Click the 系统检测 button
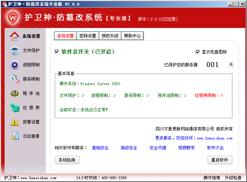 67,160
